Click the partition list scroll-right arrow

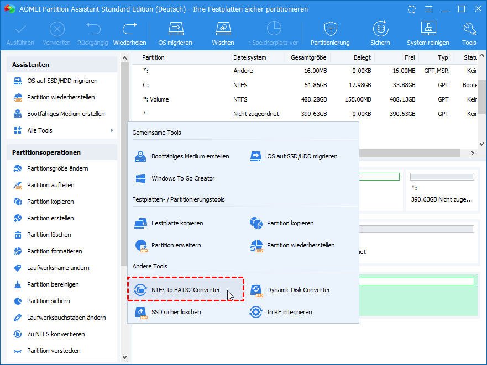coord(473,153)
